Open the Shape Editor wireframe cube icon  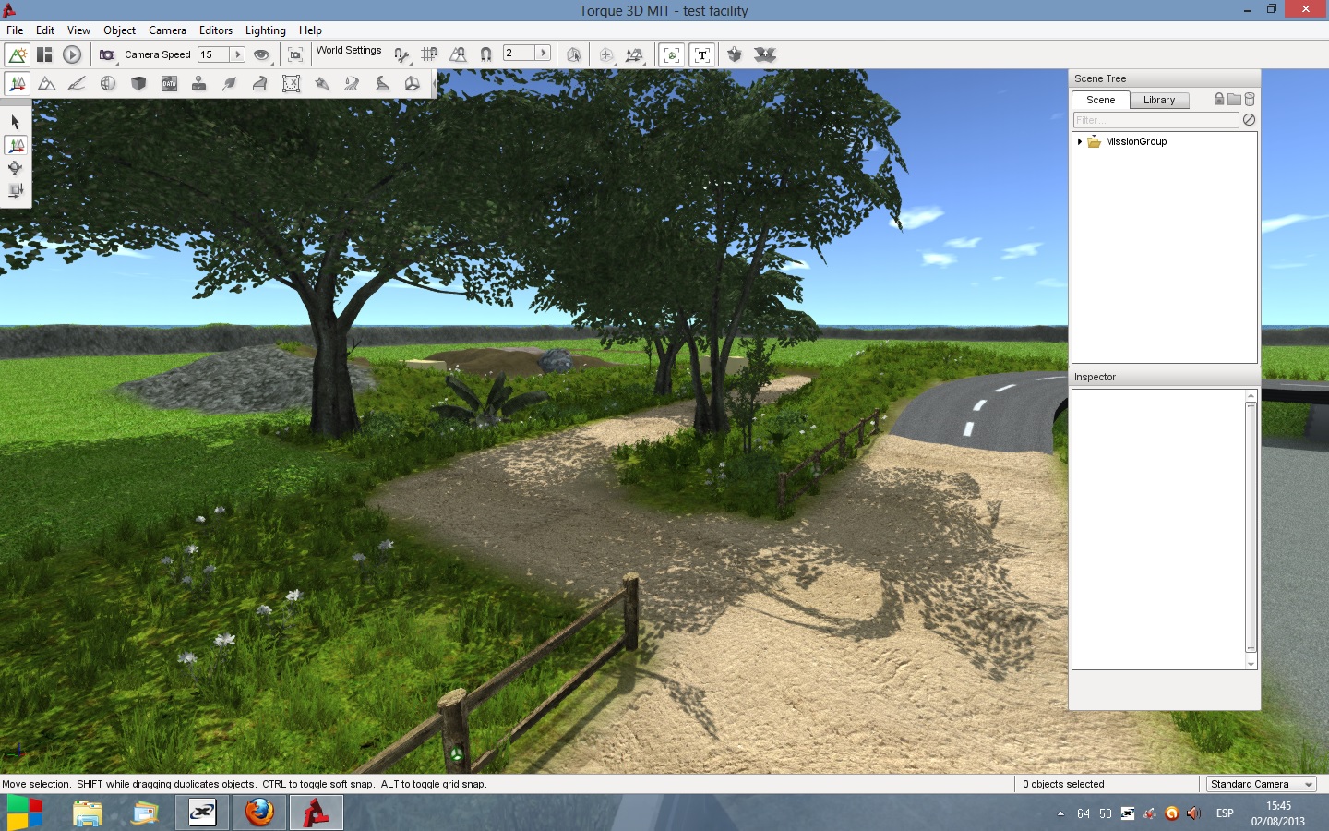click(413, 84)
